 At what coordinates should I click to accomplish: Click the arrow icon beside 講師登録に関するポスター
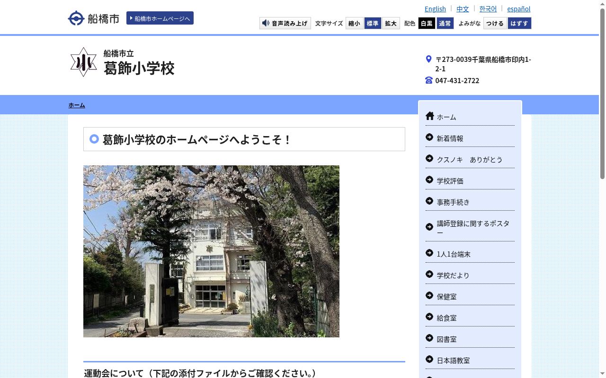(429, 227)
